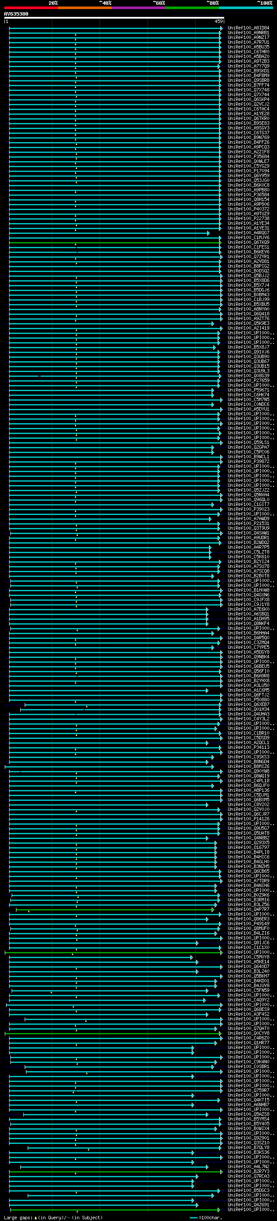Click the UniRef100_Q3UB90 entry
277x1221 pixels.
(248, 357)
